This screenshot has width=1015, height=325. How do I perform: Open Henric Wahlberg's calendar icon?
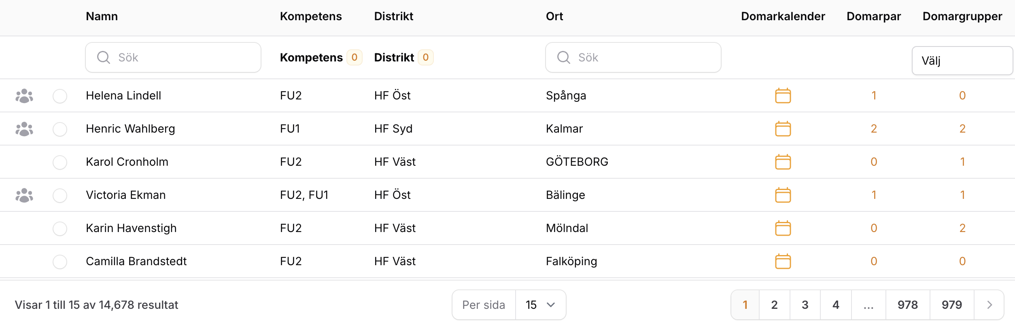coord(783,129)
